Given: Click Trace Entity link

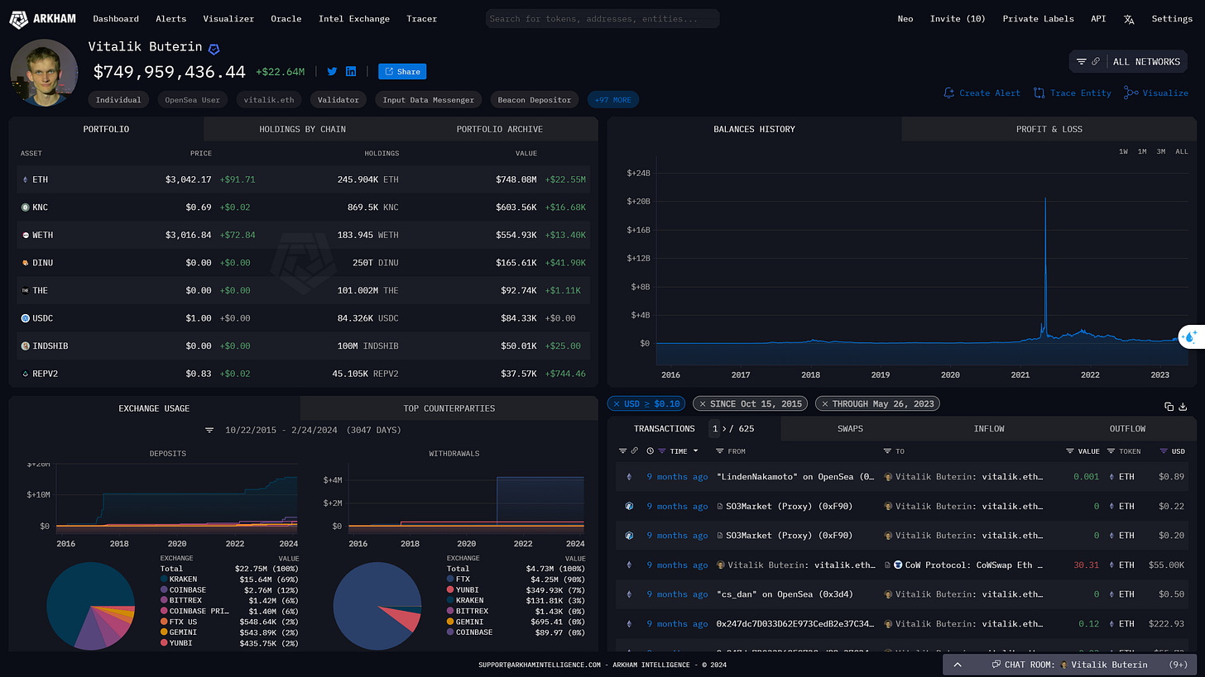Looking at the screenshot, I should click(x=1073, y=93).
